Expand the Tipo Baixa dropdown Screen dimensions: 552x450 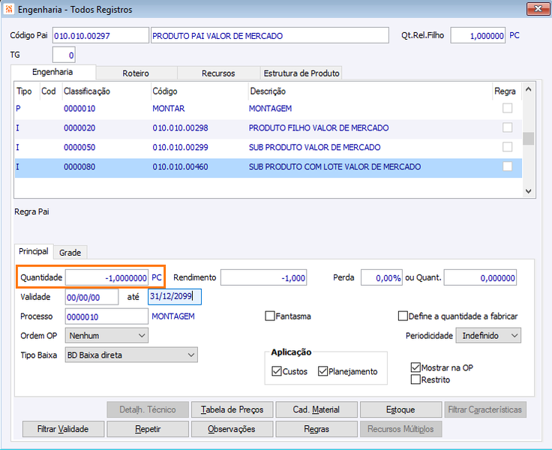(x=131, y=355)
